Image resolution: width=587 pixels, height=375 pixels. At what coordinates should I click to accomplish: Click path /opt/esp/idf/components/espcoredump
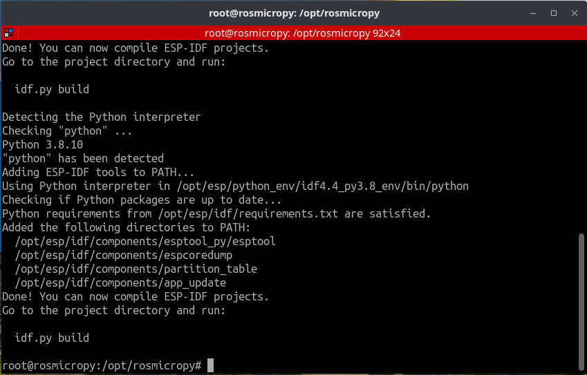pyautogui.click(x=124, y=255)
